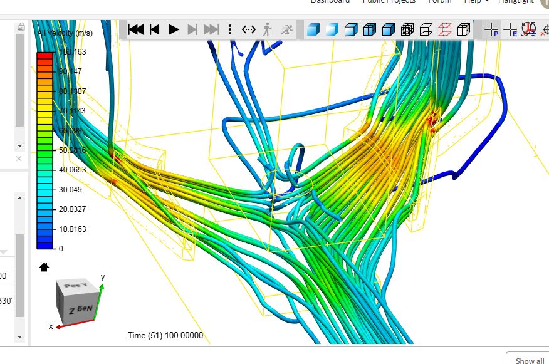
Task: Click the set rotation center icon
Action: [x=528, y=29]
